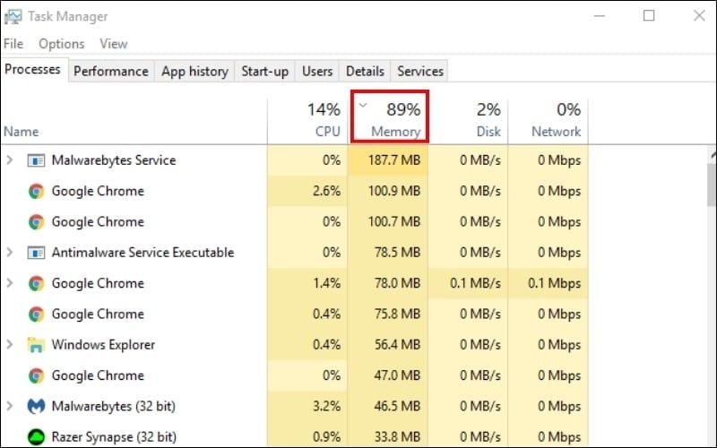Click the Malwarebytes Service process icon

[x=36, y=160]
